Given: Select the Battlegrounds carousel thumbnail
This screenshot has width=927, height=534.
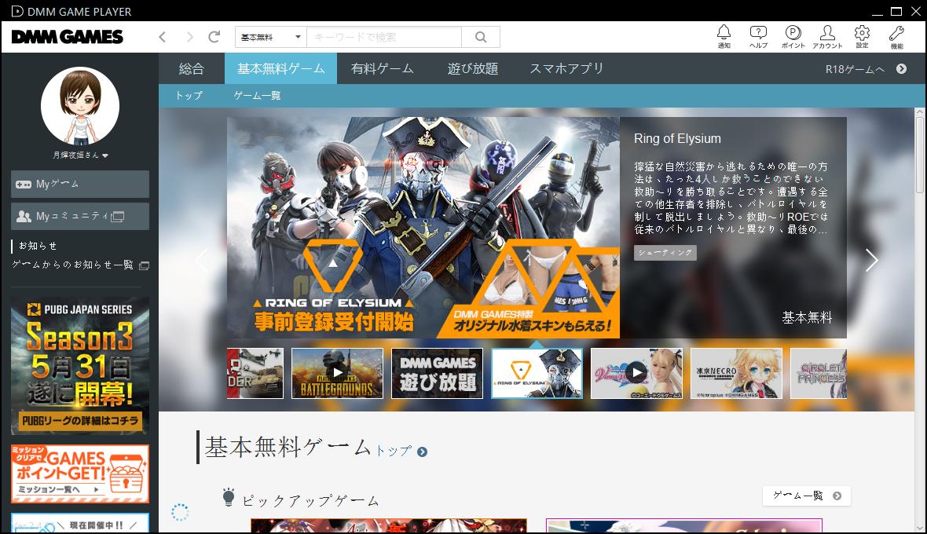Looking at the screenshot, I should [337, 373].
